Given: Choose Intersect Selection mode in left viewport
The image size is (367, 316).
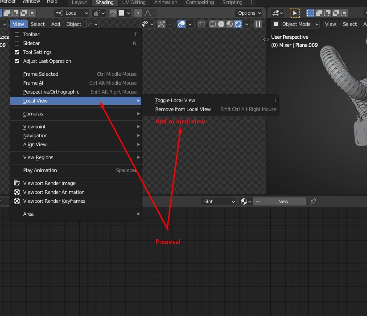Looking at the screenshot, I should [x=32, y=13].
